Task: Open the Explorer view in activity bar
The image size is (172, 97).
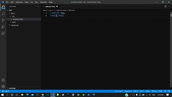Action: pyautogui.click(x=3, y=7)
